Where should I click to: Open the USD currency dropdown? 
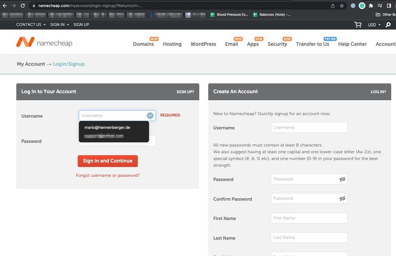point(374,25)
